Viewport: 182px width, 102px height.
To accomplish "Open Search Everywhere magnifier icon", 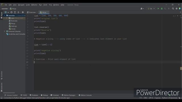I will (173, 8).
